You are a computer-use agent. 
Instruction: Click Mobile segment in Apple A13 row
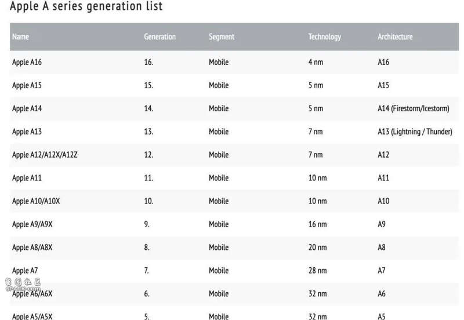219,132
